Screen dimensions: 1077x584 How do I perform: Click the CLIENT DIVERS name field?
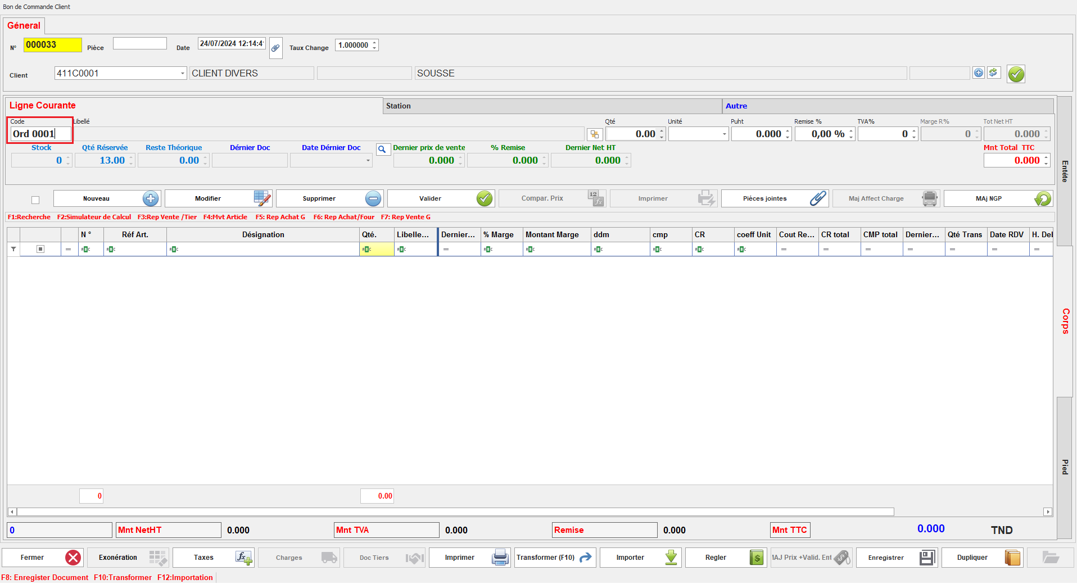point(251,73)
